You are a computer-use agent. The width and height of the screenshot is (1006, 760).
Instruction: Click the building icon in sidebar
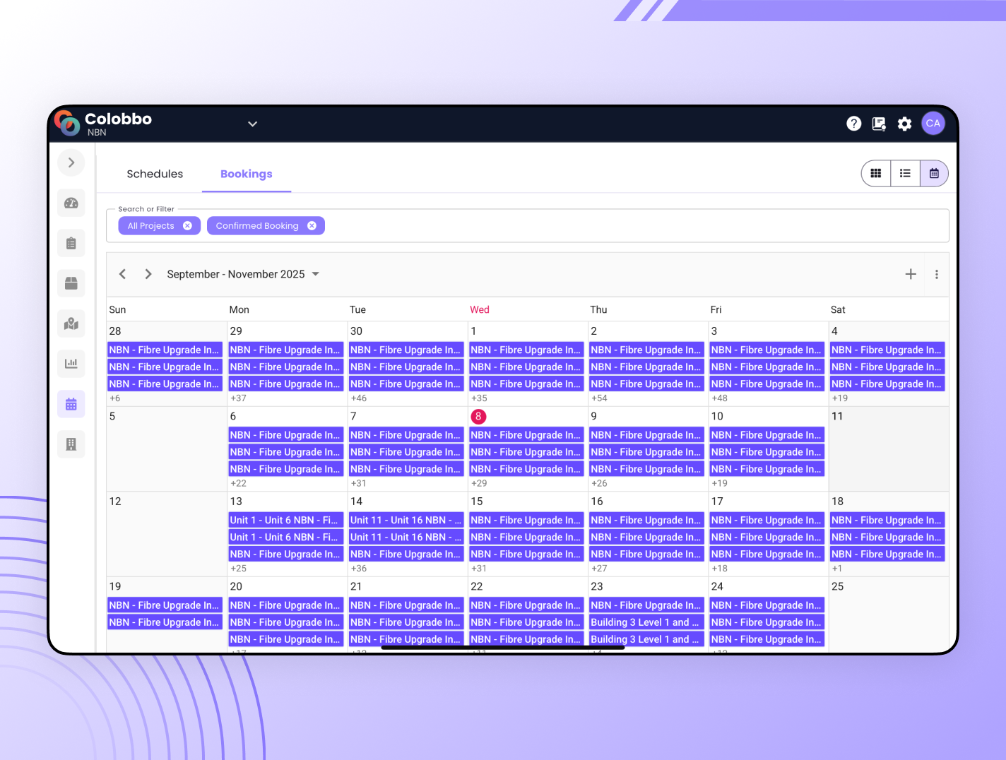[x=71, y=444]
